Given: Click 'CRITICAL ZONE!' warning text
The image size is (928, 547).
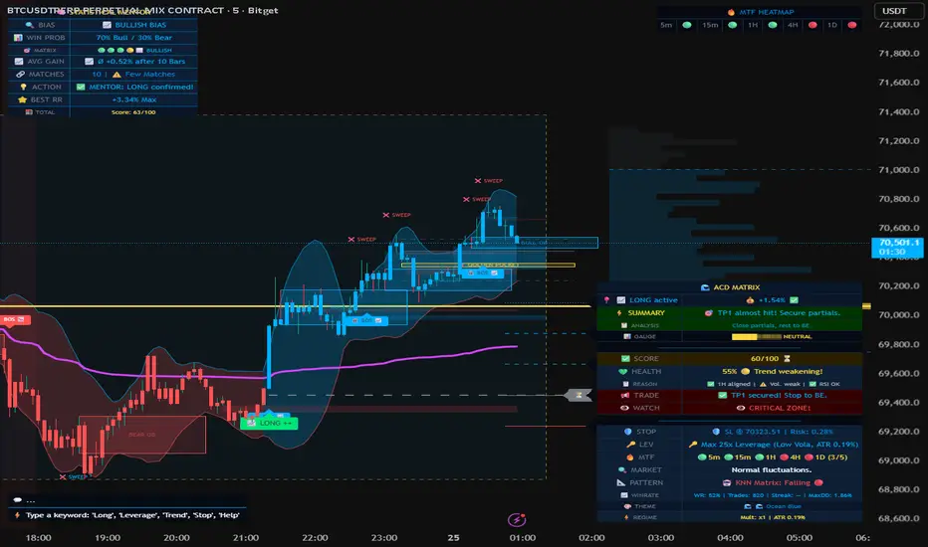Looking at the screenshot, I should [780, 408].
